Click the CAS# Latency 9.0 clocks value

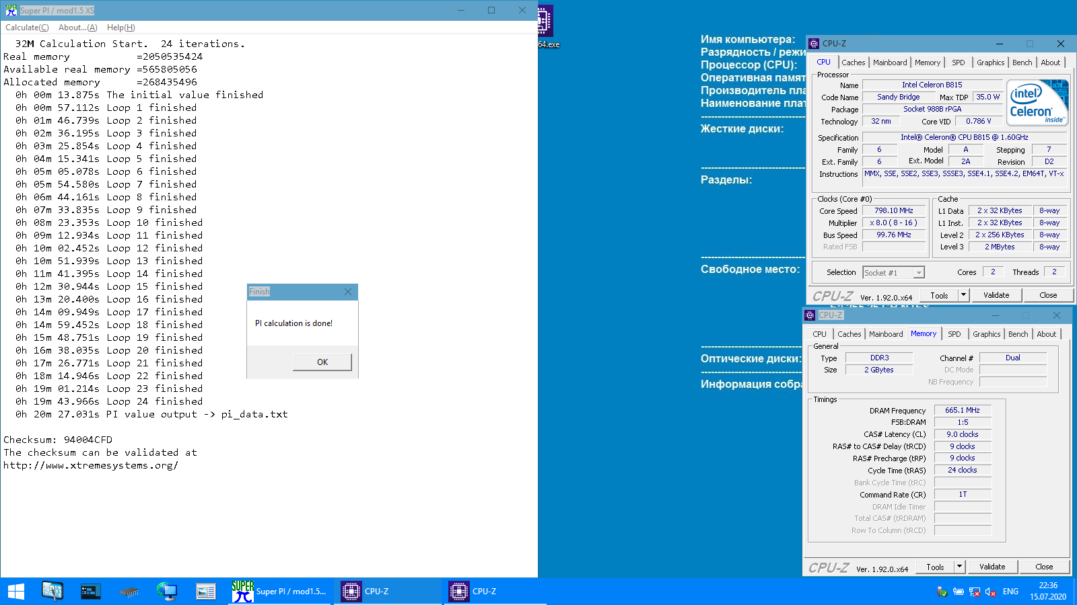pos(963,434)
